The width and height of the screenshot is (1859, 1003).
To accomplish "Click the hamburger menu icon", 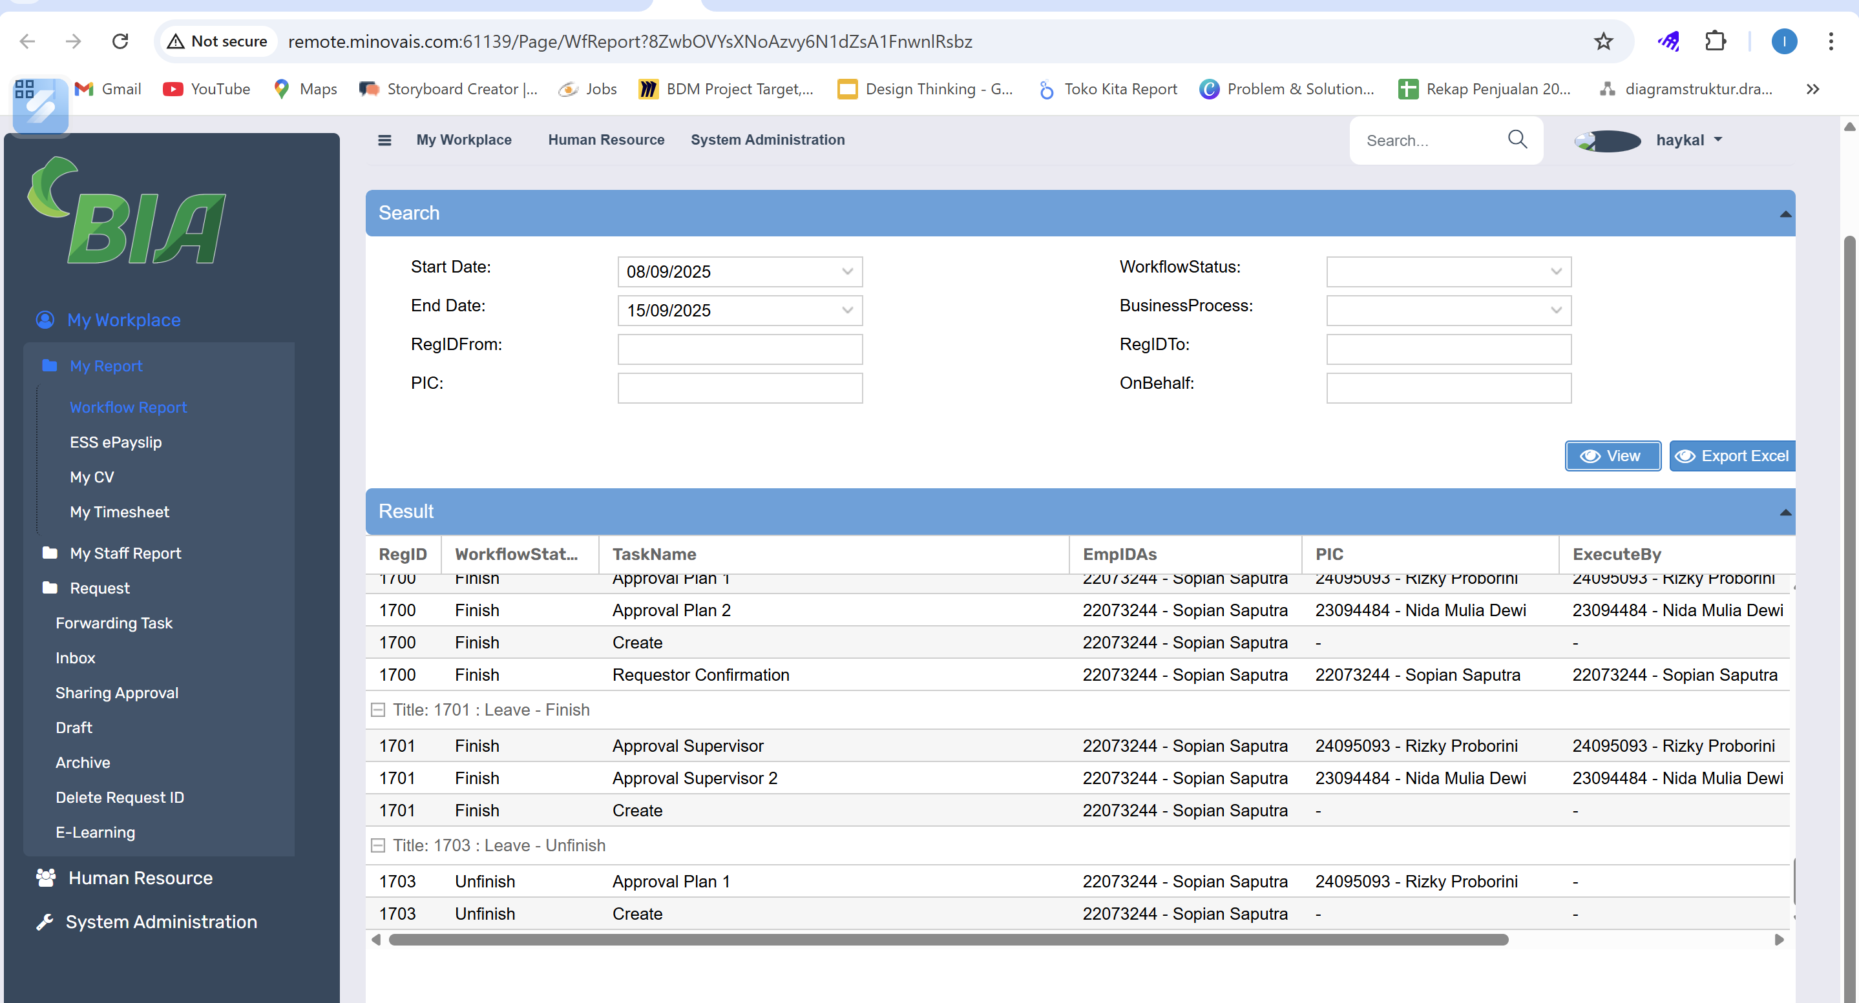I will click(x=384, y=140).
